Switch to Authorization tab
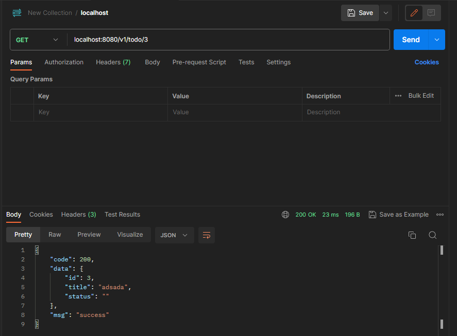The width and height of the screenshot is (457, 336). (x=64, y=62)
